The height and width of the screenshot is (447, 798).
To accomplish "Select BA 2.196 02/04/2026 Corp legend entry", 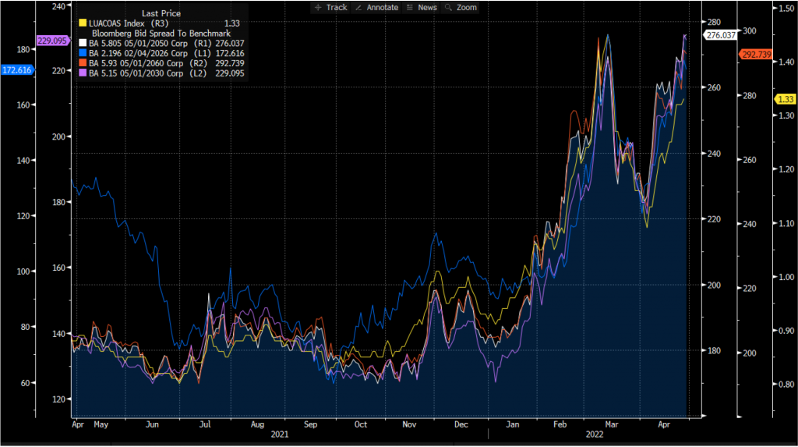I will click(x=145, y=54).
